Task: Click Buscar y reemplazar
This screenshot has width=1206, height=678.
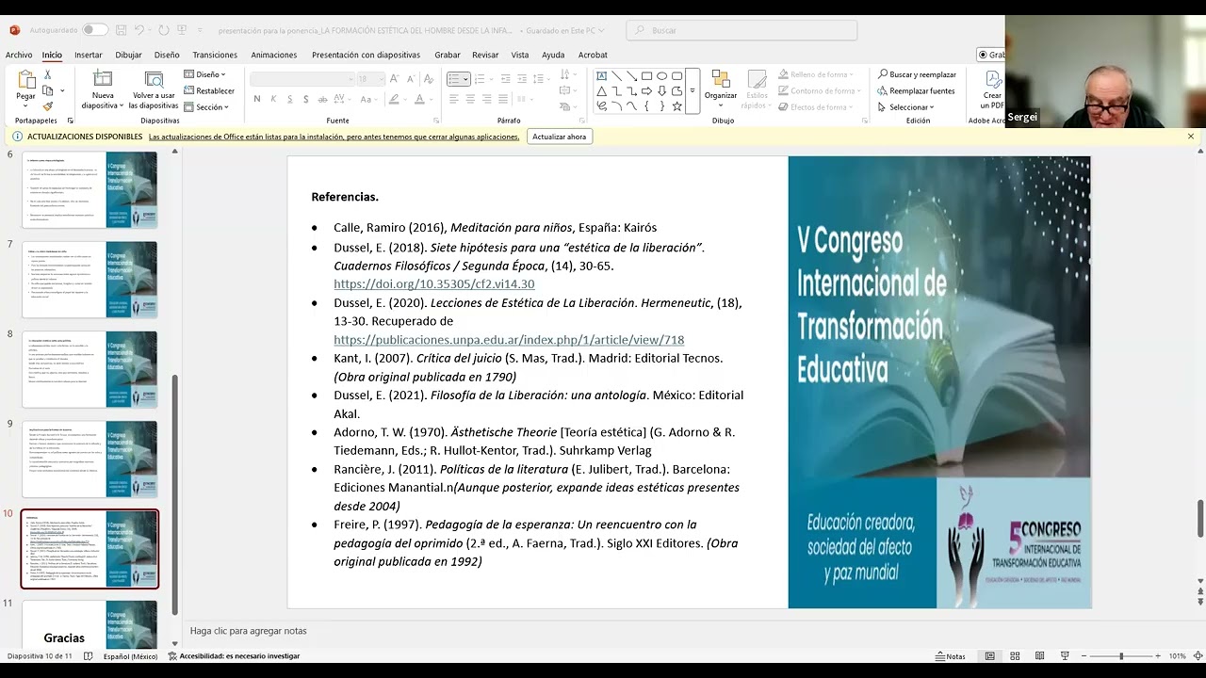Action: tap(916, 74)
